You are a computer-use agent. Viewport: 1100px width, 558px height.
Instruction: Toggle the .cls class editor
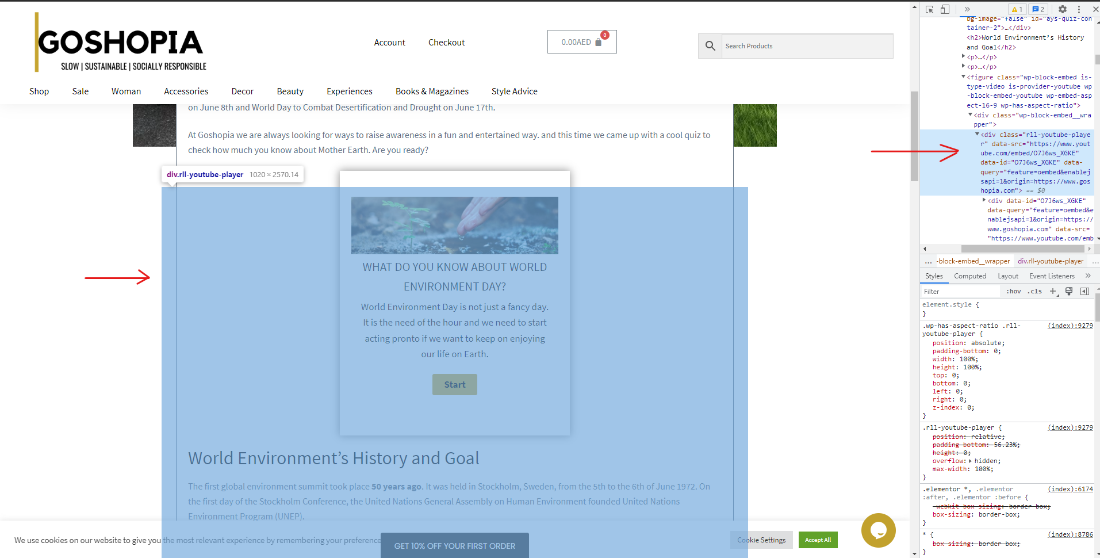click(x=1036, y=292)
